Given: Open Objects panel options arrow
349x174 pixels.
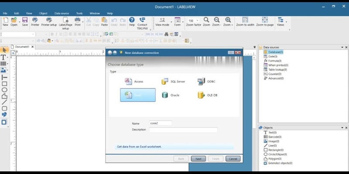Looking at the screenshot, I should pos(342,127).
